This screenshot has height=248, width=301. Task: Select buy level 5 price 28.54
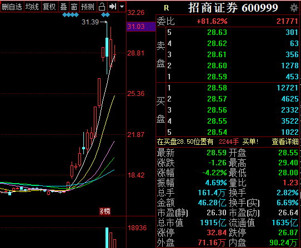tap(217, 132)
